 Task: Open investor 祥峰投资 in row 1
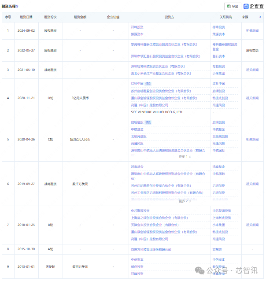[x=137, y=27]
